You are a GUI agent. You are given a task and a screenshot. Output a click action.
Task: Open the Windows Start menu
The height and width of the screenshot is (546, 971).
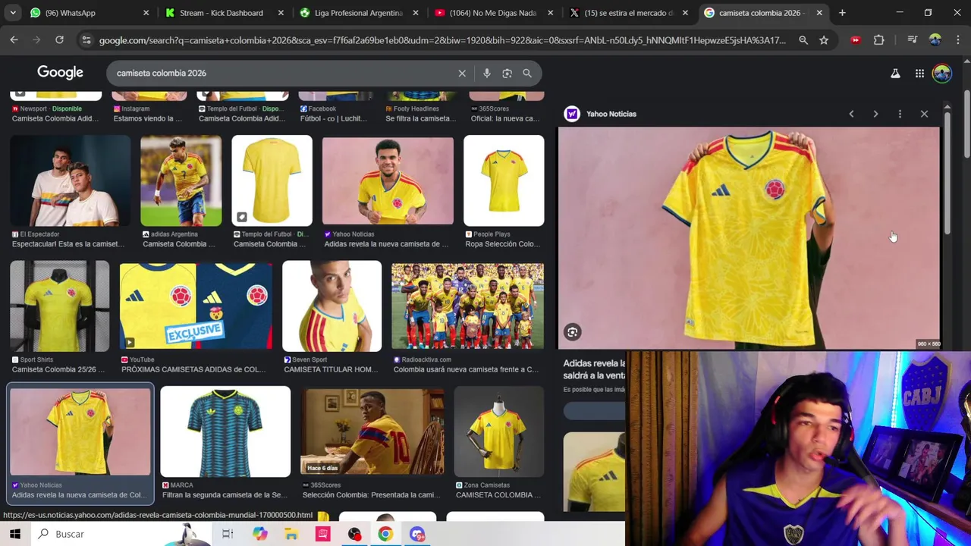[x=14, y=534]
